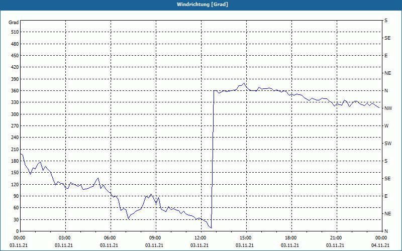Click the 03:00 time label
Viewport: 402px width, 251px height.
tap(66, 238)
